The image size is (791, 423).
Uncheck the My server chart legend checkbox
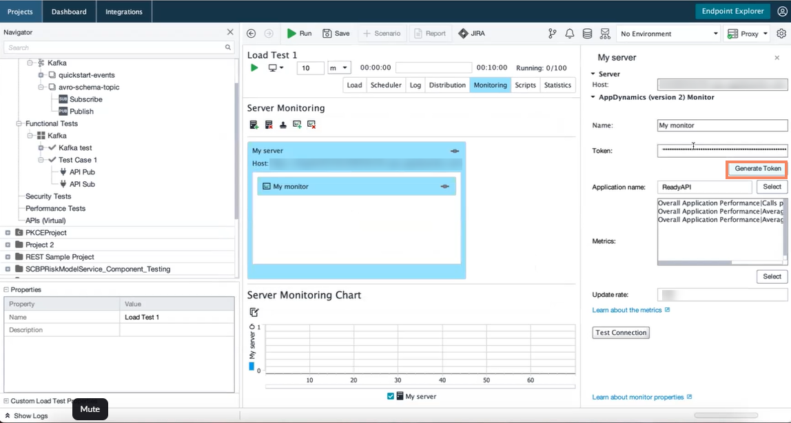(390, 396)
